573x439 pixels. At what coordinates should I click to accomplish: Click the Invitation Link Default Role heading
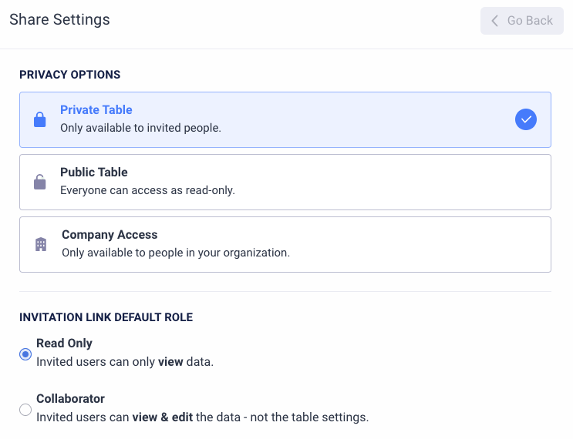106,317
